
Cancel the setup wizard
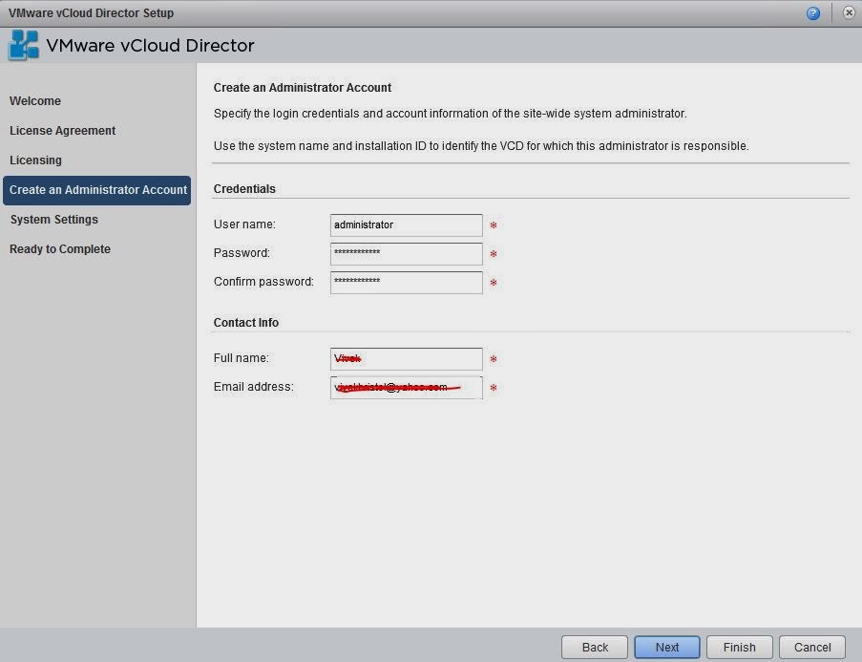point(812,647)
